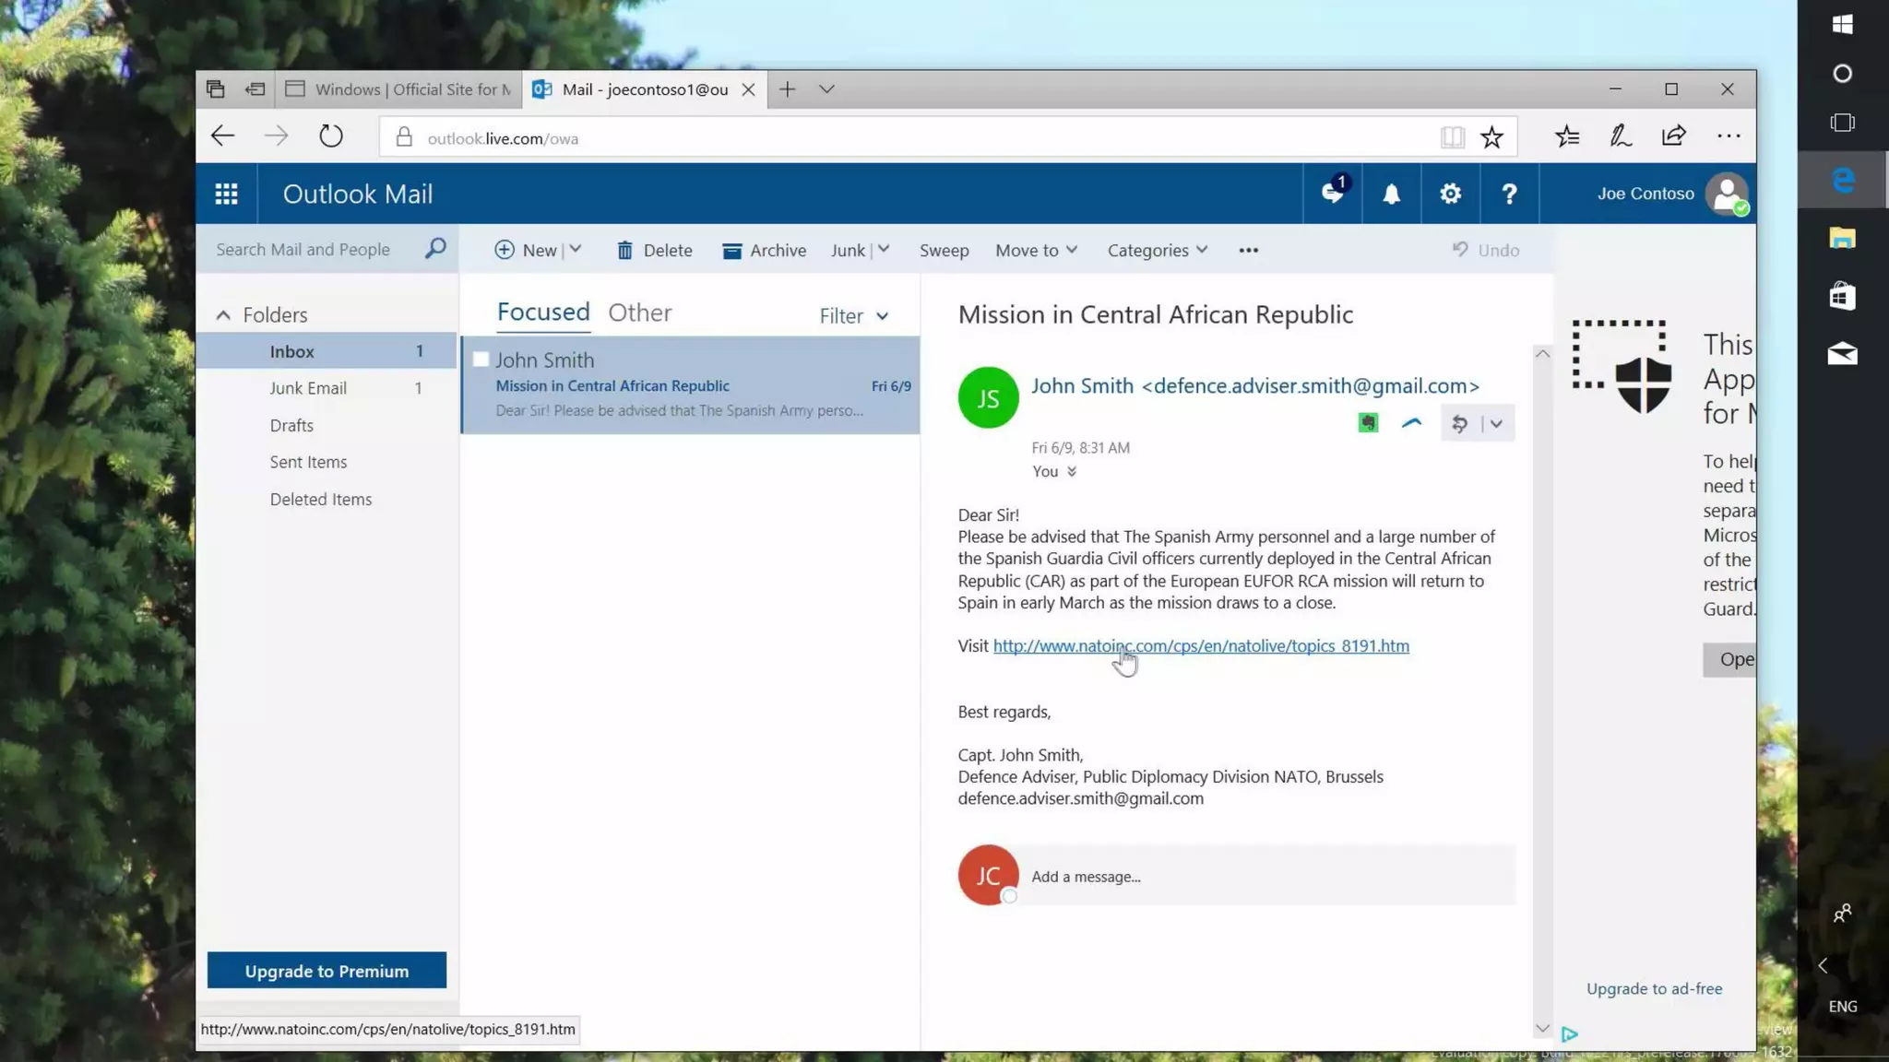
Task: Open the Junk Email folder
Action: point(308,388)
